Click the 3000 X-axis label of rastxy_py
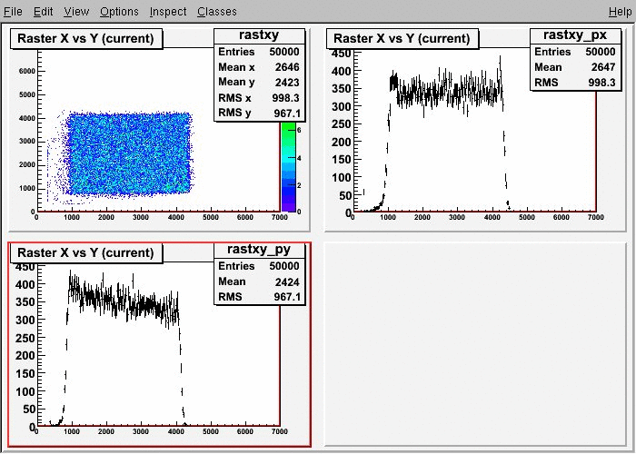 pos(141,431)
